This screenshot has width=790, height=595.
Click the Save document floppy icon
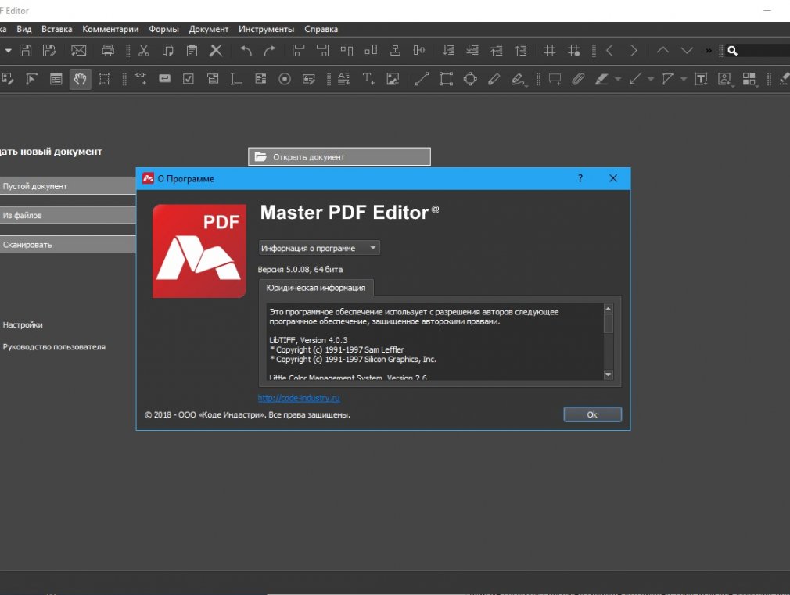coord(25,50)
